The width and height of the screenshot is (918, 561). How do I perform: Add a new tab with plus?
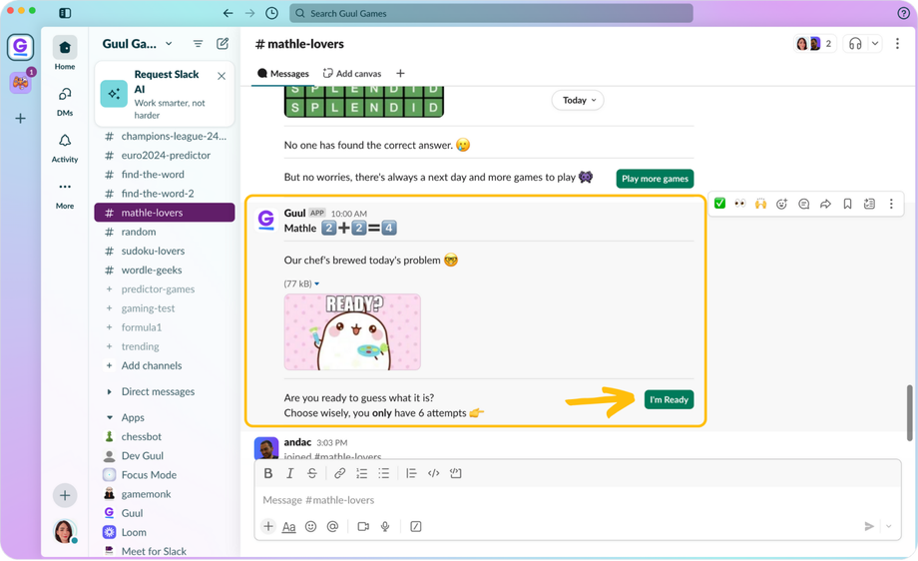pos(400,73)
